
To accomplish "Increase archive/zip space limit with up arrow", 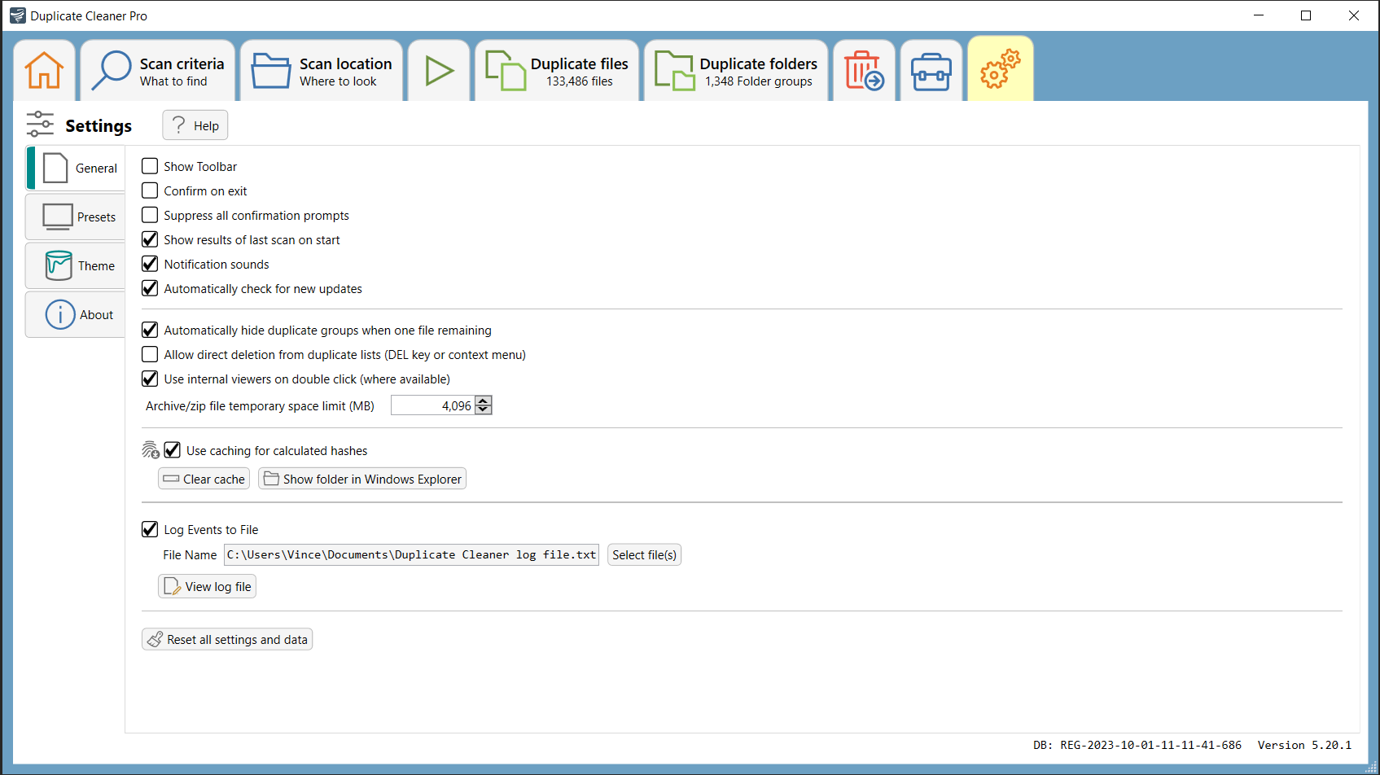I will pos(483,401).
